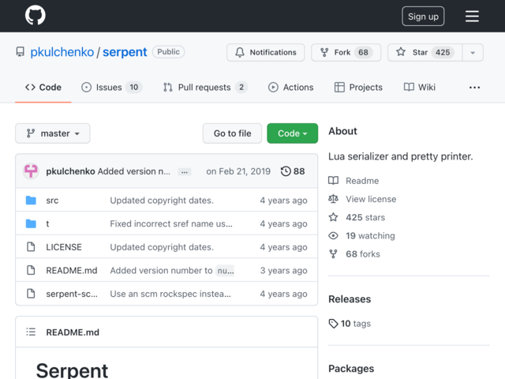The height and width of the screenshot is (379, 505).
Task: Expand the star lists dropdown arrow
Action: tap(473, 53)
